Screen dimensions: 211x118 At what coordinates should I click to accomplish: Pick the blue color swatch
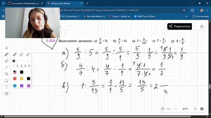point(15,86)
